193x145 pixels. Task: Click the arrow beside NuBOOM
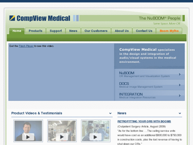180,74
